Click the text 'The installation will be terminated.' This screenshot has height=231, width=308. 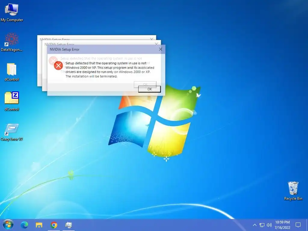(91, 76)
